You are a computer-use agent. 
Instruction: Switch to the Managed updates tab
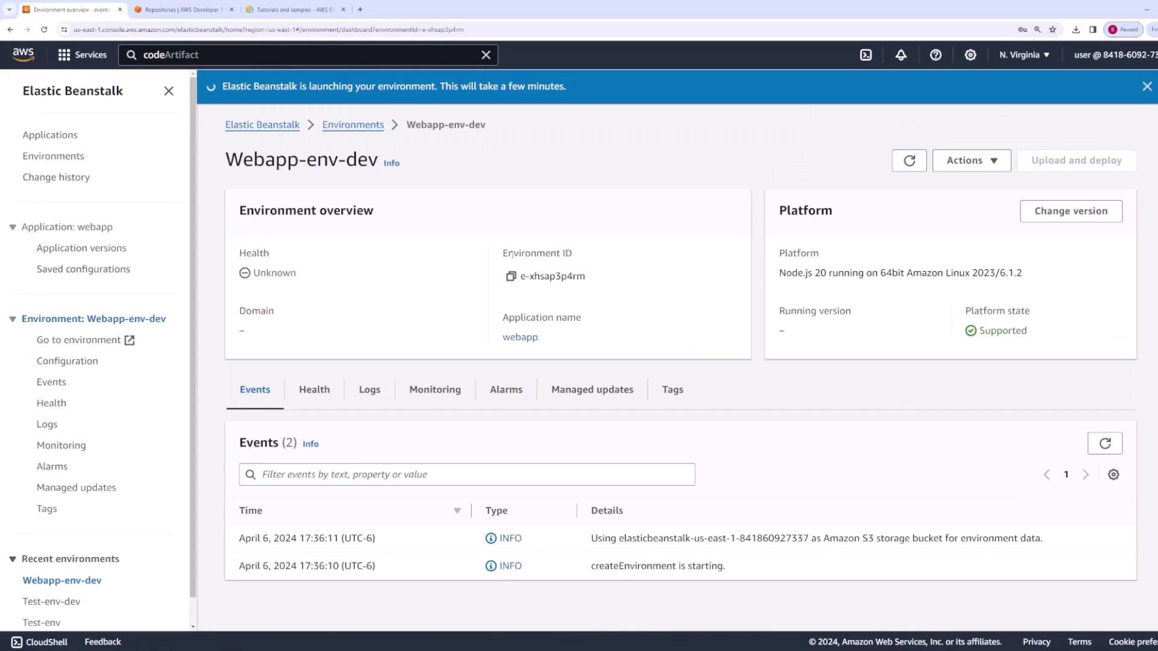pos(592,389)
